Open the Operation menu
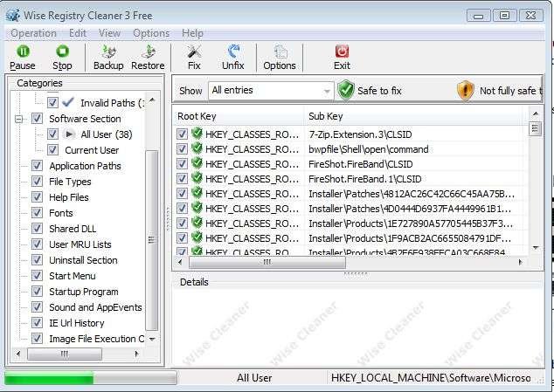554x392 pixels. click(33, 33)
